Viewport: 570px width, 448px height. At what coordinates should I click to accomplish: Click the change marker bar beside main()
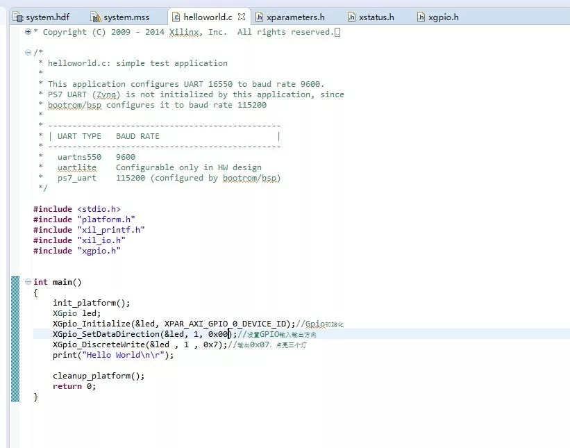point(15,339)
